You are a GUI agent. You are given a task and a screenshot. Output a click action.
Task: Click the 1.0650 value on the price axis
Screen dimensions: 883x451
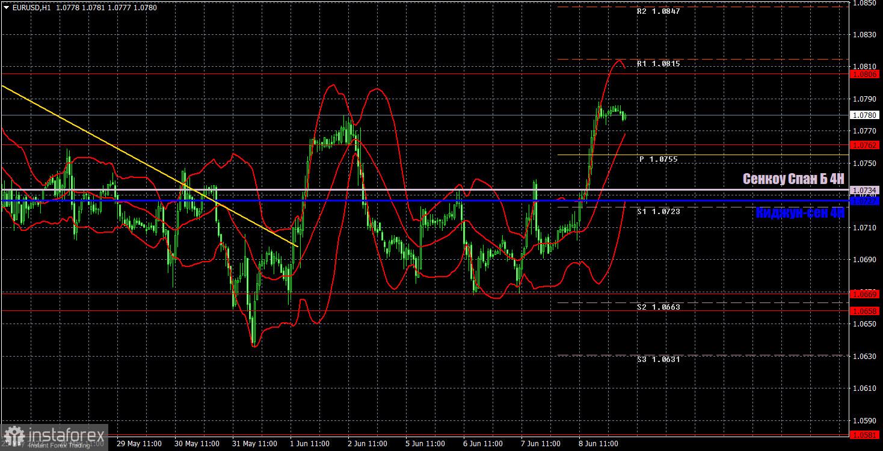click(x=866, y=324)
